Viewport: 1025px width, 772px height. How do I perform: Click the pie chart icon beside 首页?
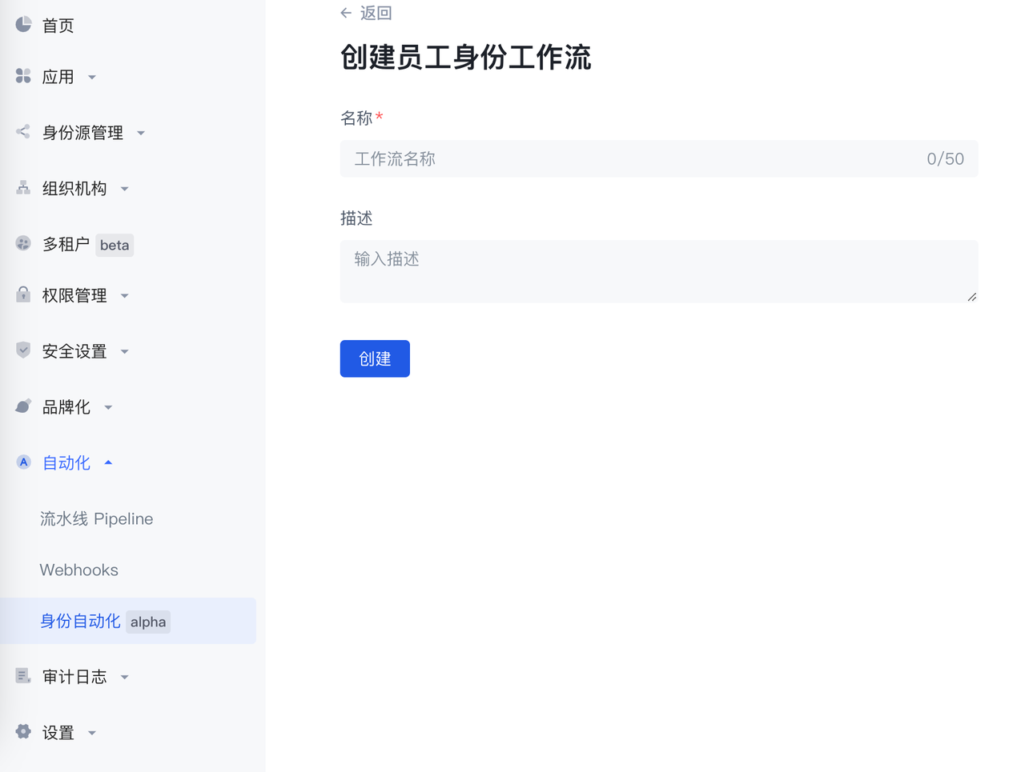pos(23,25)
